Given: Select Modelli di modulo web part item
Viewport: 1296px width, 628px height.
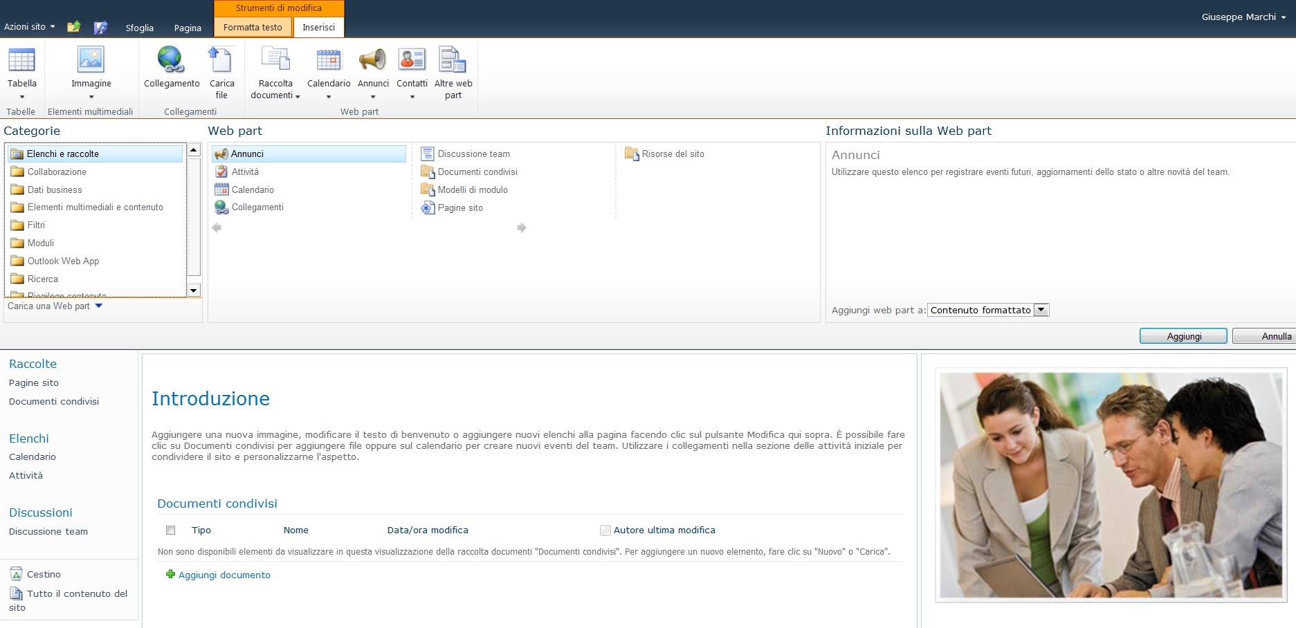Looking at the screenshot, I should coord(464,190).
